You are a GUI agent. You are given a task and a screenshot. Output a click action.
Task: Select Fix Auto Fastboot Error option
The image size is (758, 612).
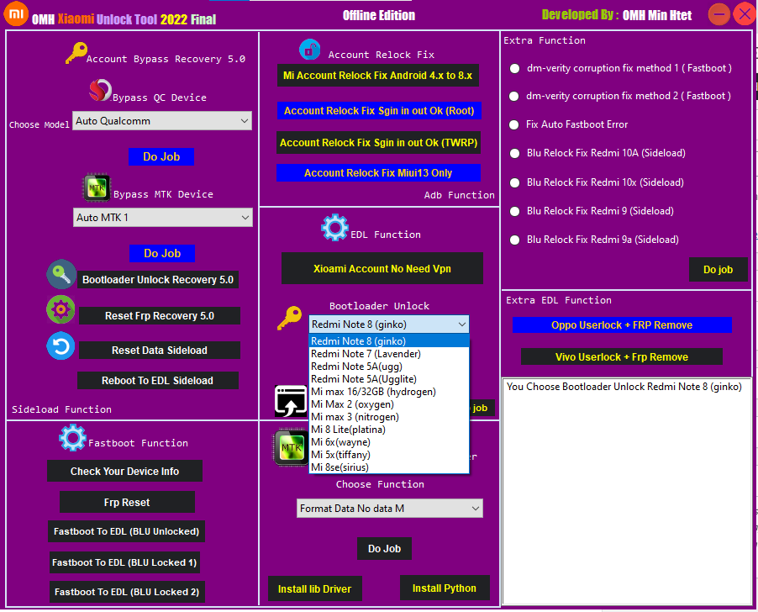[514, 124]
